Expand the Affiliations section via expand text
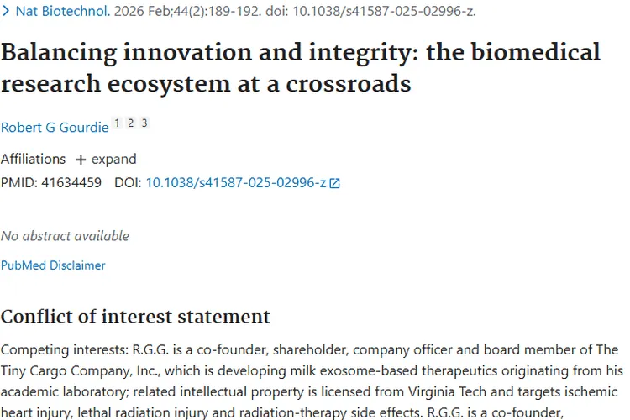This screenshot has height=420, width=630. tap(113, 159)
